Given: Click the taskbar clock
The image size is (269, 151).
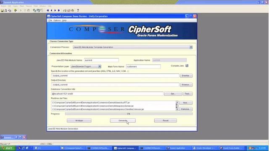Looking at the screenshot, I should pos(262,148).
